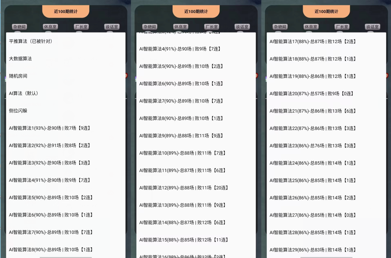
Task: Select AI算法（默认） entry
Action: tap(24, 94)
